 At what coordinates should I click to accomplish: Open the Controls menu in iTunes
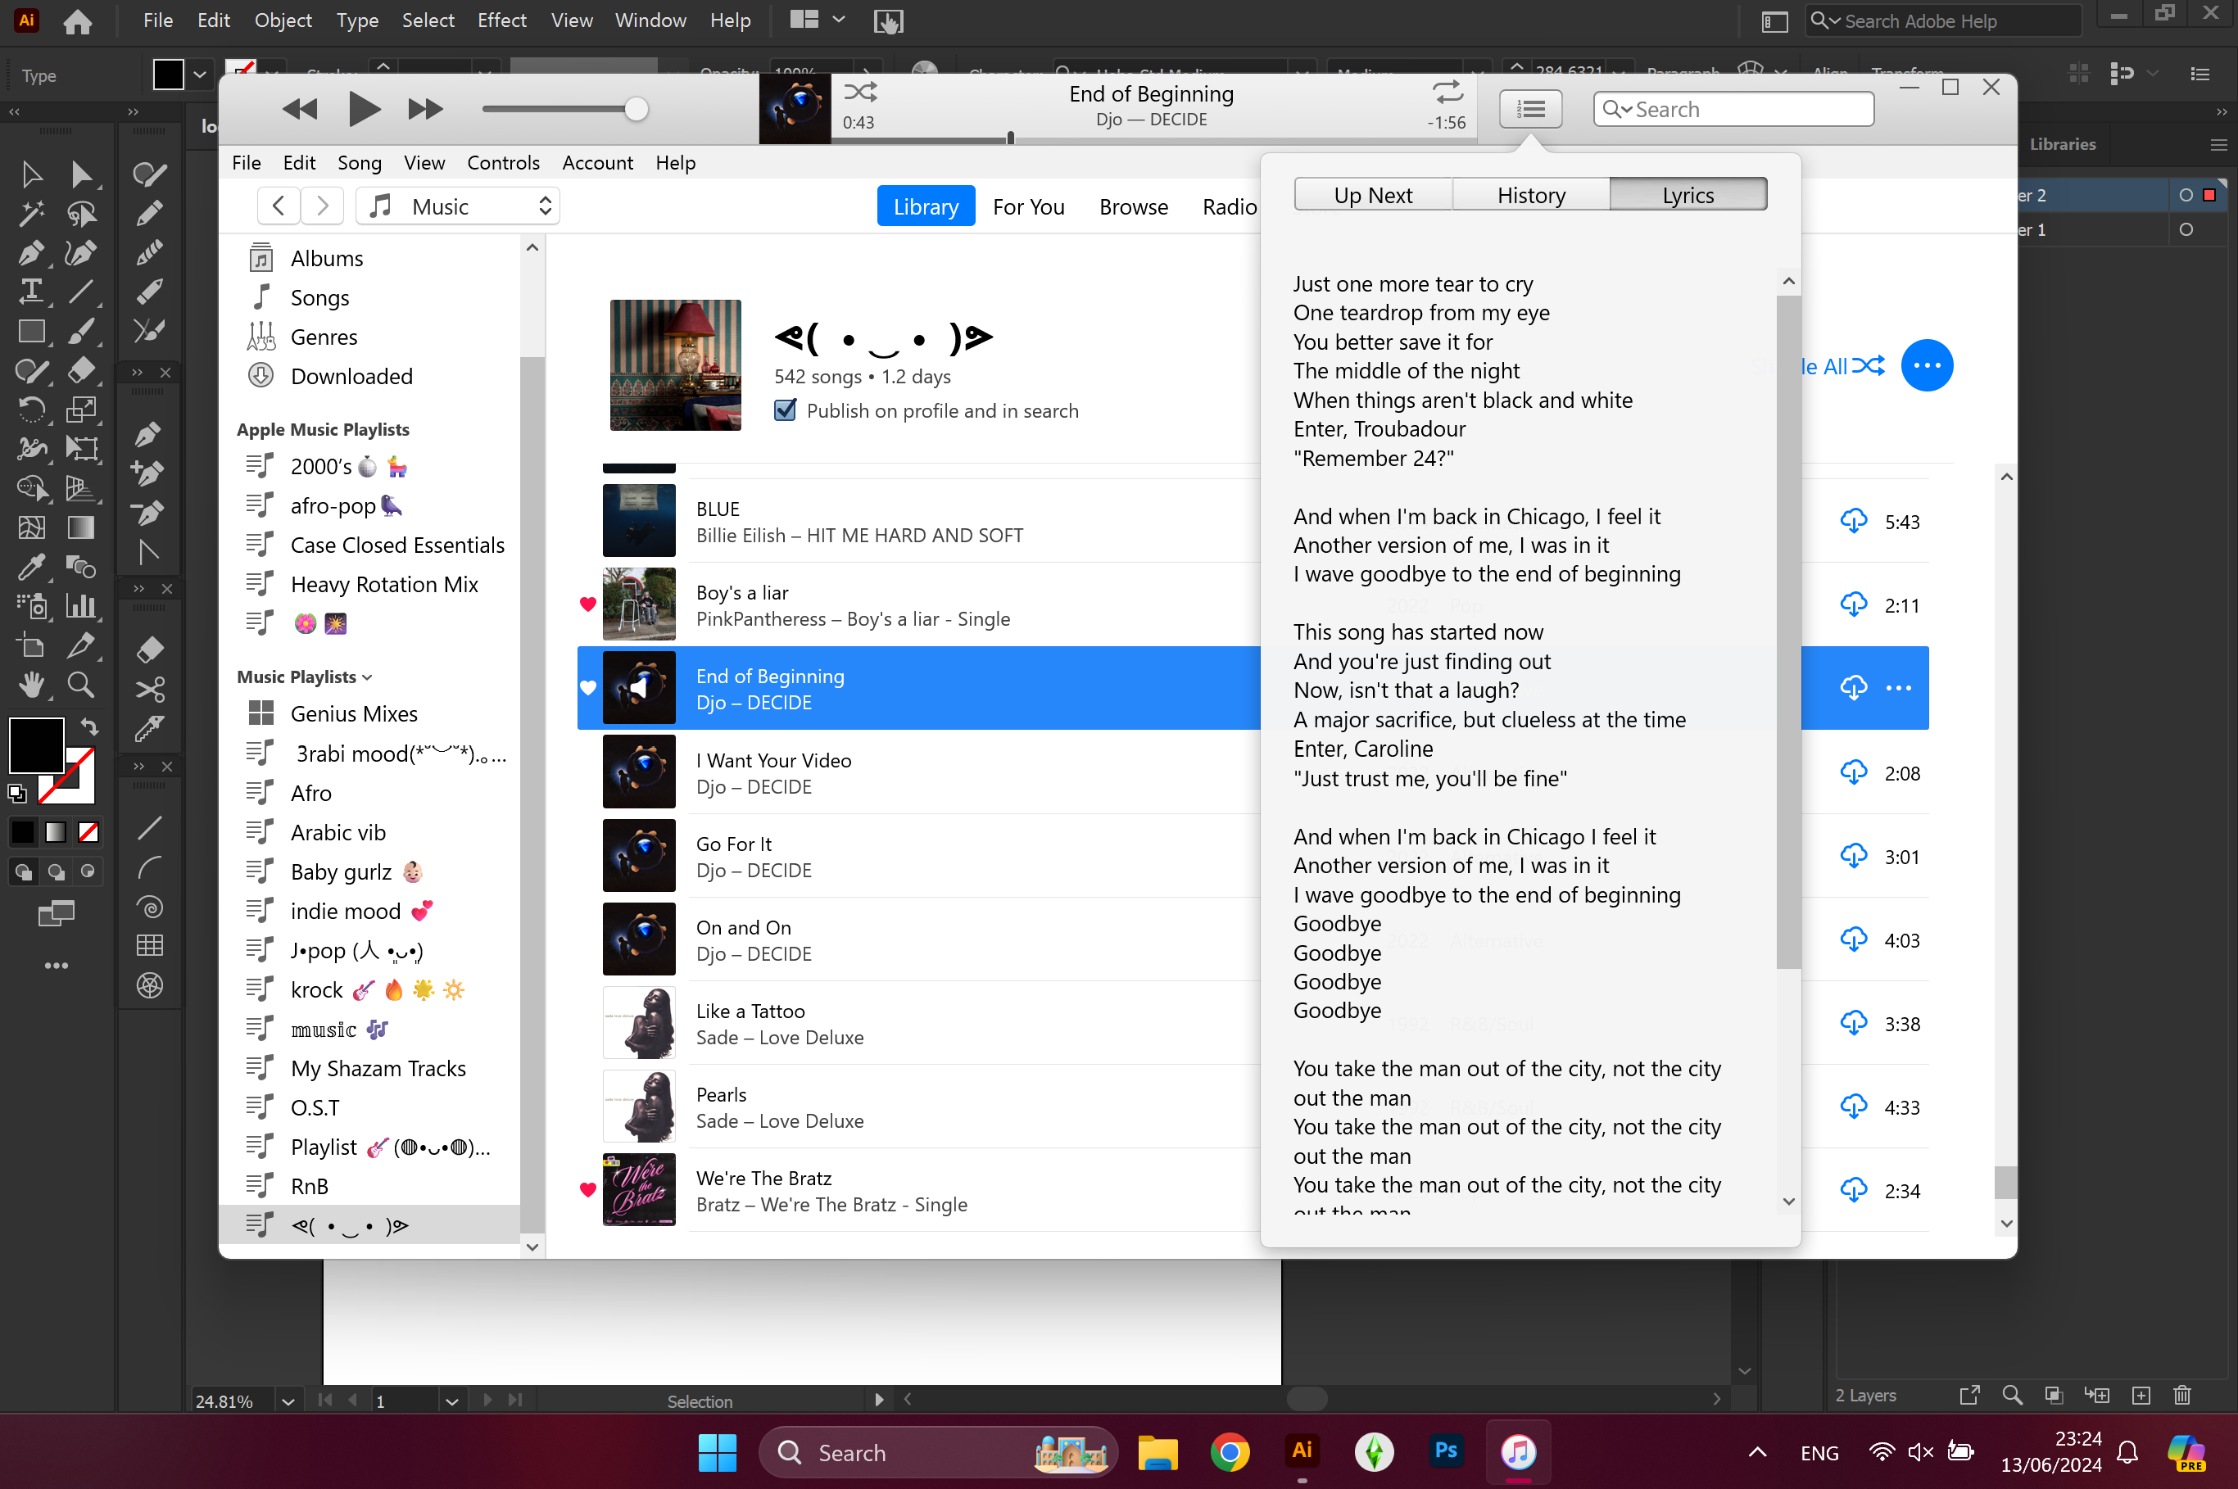[502, 162]
